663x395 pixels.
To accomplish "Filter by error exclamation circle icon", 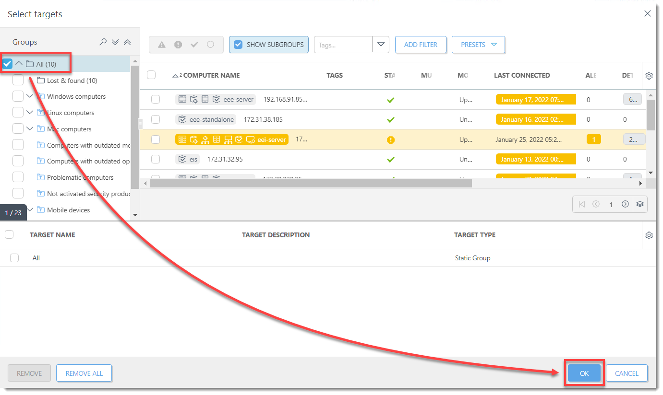I will click(x=178, y=45).
